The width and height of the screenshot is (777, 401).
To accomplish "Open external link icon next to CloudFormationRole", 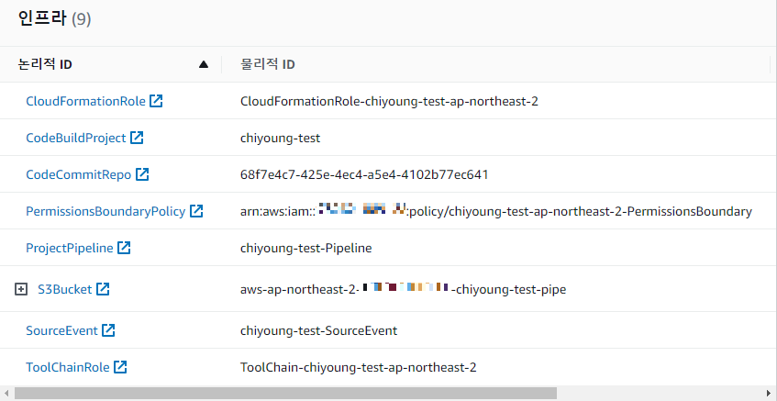I will point(156,101).
